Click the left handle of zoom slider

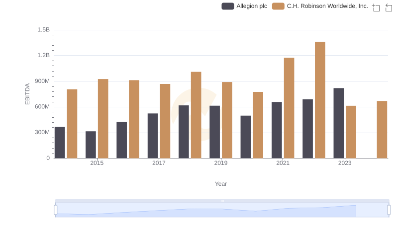[56, 210]
